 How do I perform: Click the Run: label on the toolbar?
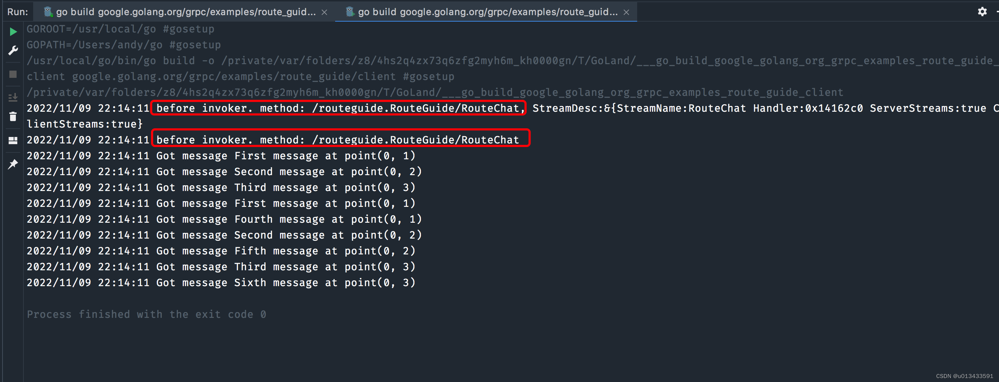click(17, 11)
